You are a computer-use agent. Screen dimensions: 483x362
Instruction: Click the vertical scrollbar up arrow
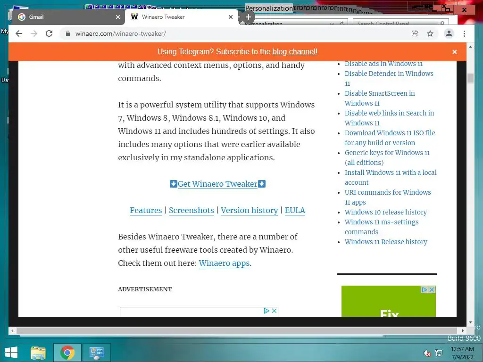coord(470,47)
